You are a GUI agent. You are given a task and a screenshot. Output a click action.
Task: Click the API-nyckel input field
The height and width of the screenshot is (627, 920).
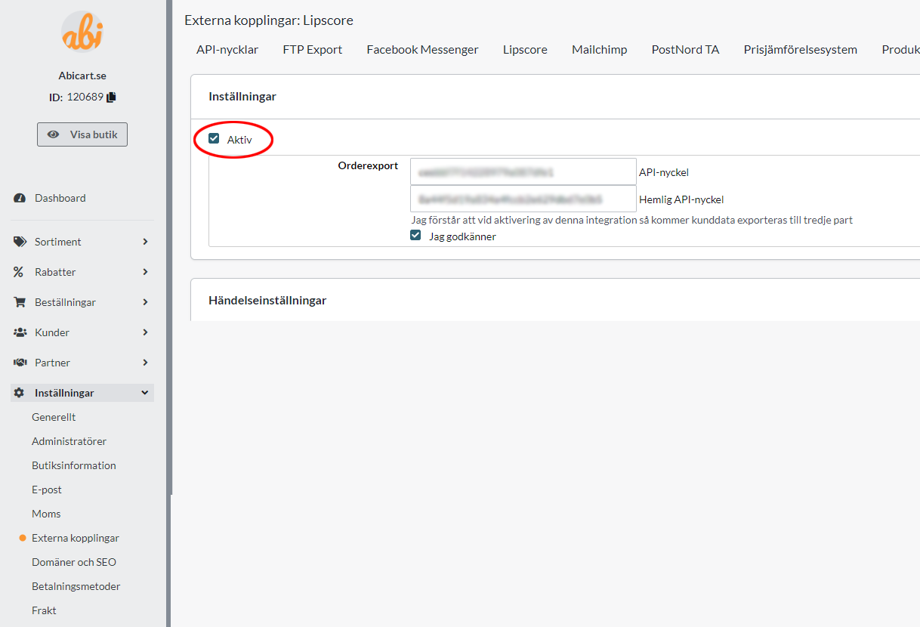pos(523,171)
